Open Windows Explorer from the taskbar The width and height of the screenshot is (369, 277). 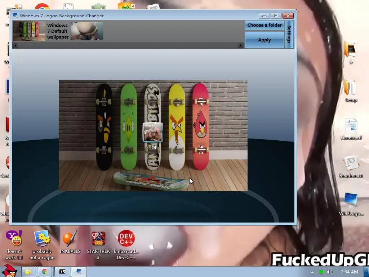click(28, 272)
